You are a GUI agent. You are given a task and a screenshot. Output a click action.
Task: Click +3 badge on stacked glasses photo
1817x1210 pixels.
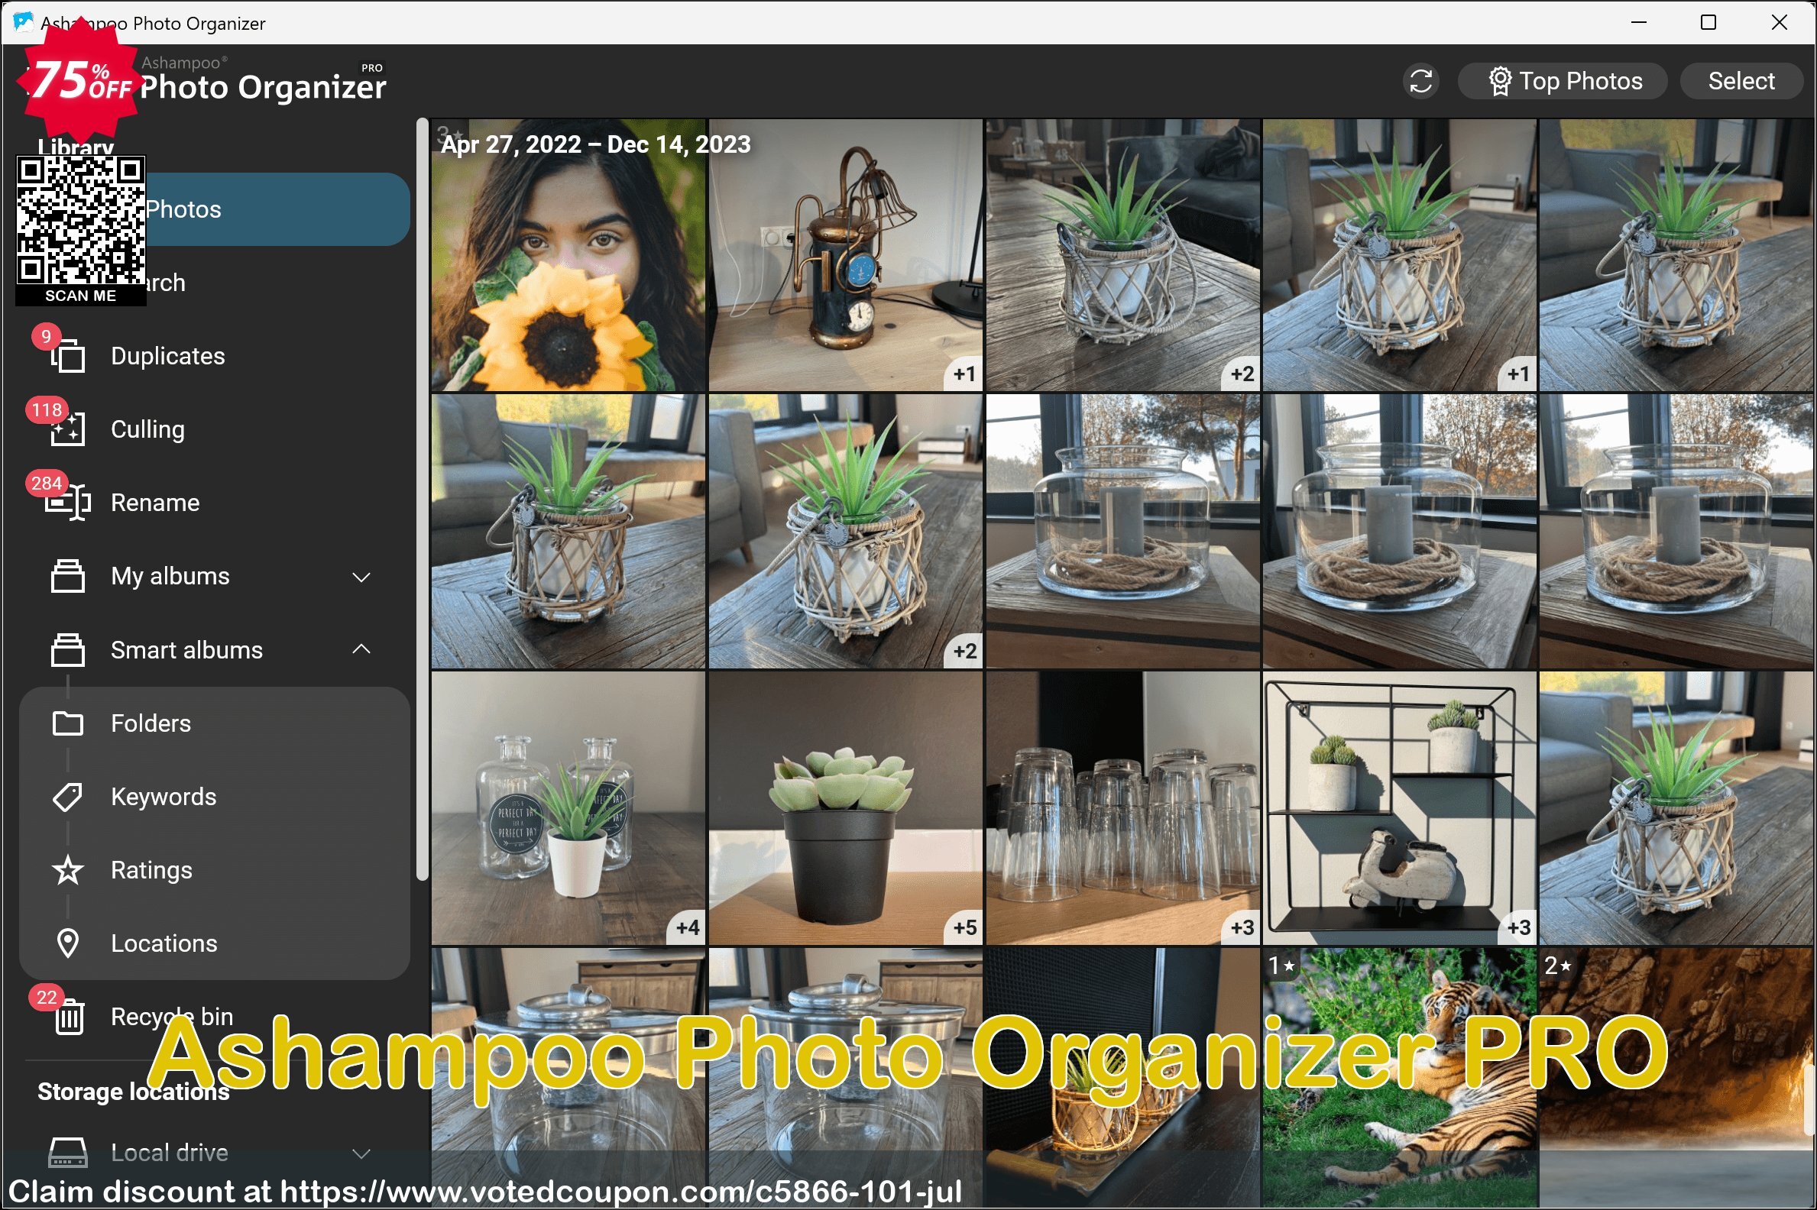coord(1241,927)
